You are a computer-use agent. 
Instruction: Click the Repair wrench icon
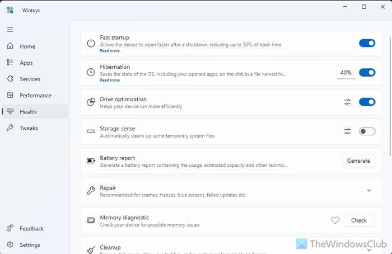(91, 191)
